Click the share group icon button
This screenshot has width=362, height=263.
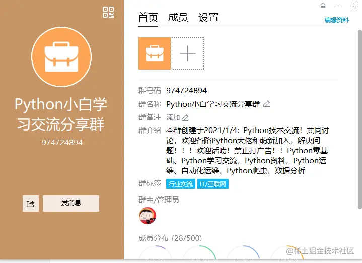tap(31, 204)
